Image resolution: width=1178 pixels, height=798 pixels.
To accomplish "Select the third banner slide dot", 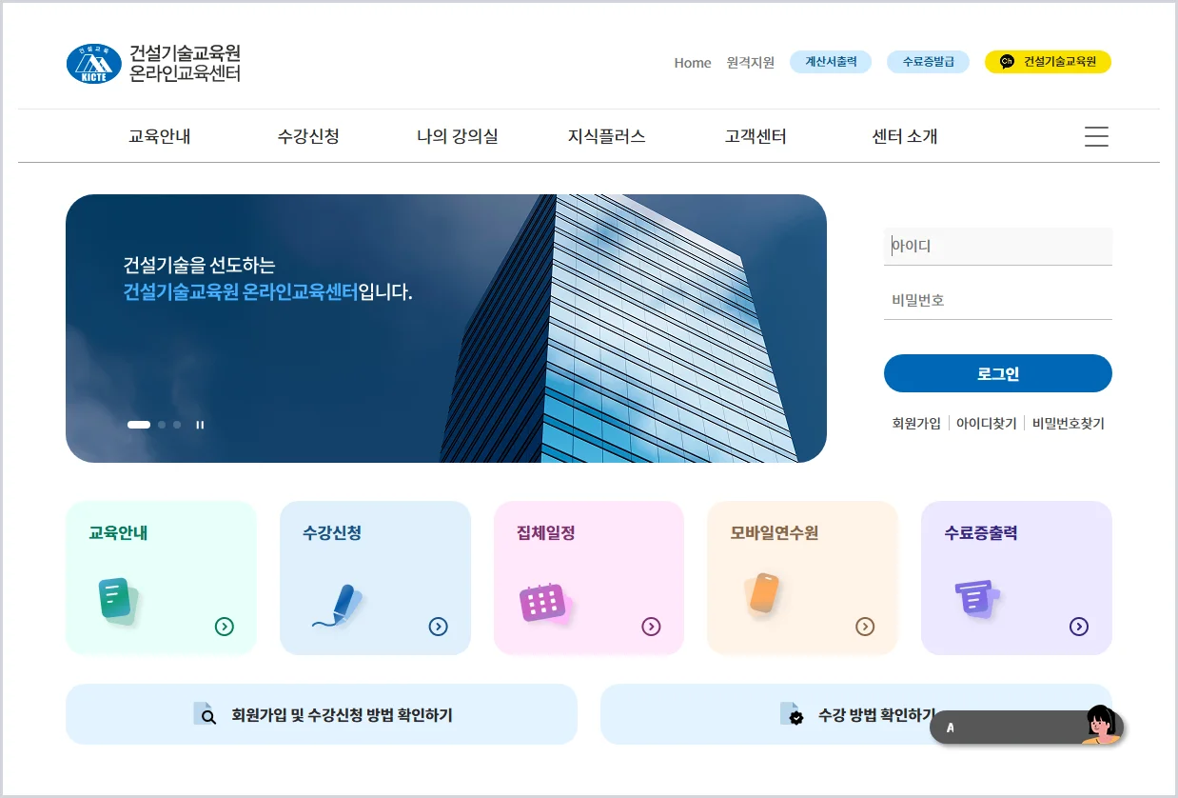I will pyautogui.click(x=177, y=425).
